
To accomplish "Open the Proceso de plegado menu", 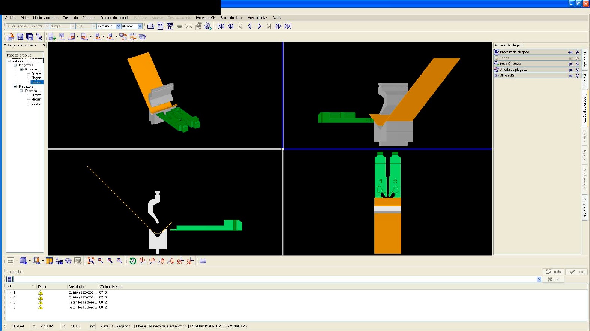I will 115,18.
